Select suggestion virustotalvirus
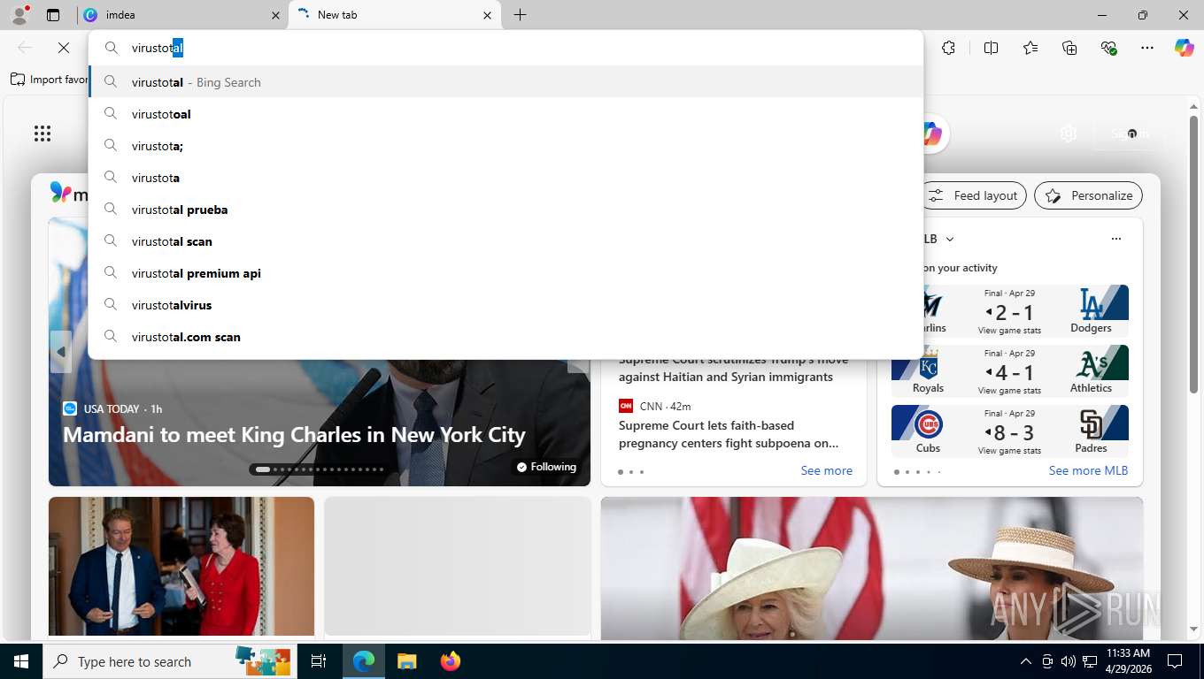This screenshot has height=679, width=1204. click(506, 305)
